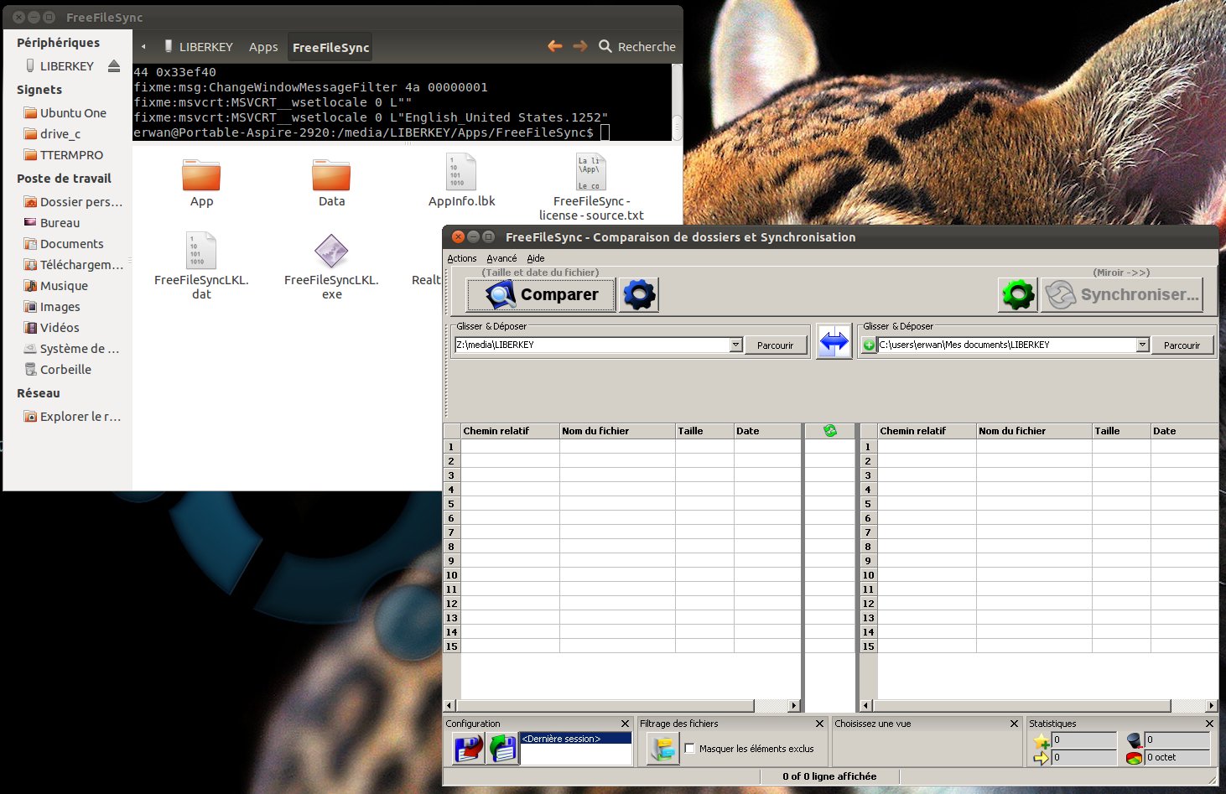This screenshot has height=794, width=1226.
Task: Click the Apps breadcrumb in file manager
Action: [263, 47]
